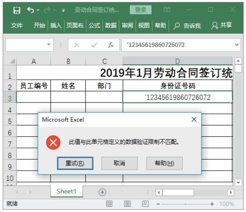Click the vertical scrollbar down arrow
Image resolution: width=246 pixels, height=212 pixels.
pyautogui.click(x=238, y=183)
